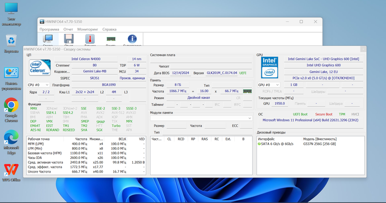The height and width of the screenshot is (203, 386).
Task: Click the Часы IDA row
Action: click(86, 158)
